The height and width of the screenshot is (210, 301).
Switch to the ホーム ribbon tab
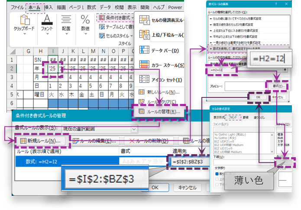pyautogui.click(x=34, y=7)
